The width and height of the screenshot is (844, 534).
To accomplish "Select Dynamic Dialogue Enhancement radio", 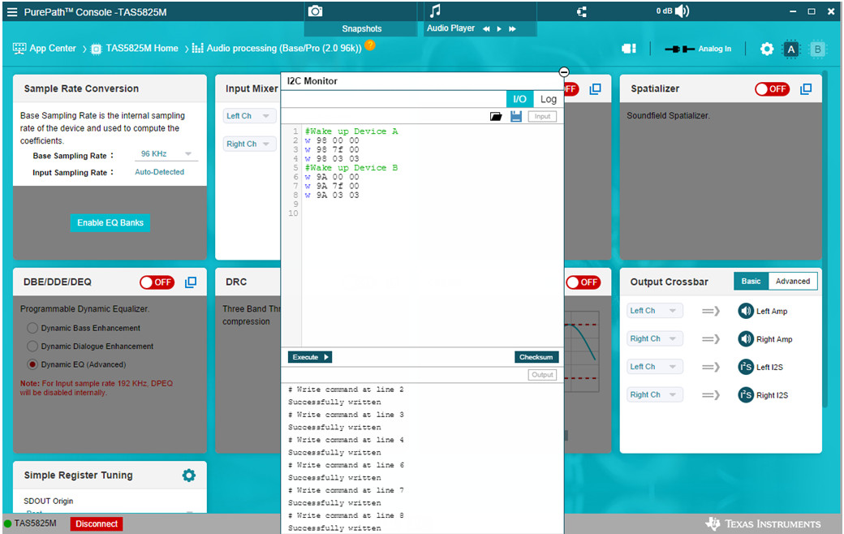I will tap(32, 347).
